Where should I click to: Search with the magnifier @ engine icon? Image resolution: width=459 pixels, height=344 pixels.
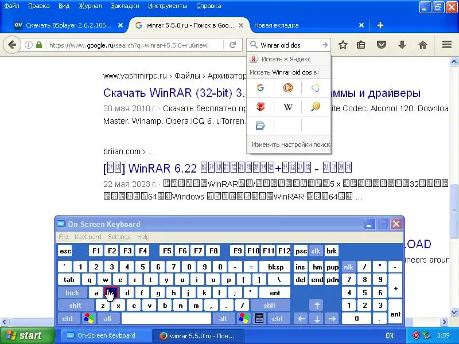(315, 107)
